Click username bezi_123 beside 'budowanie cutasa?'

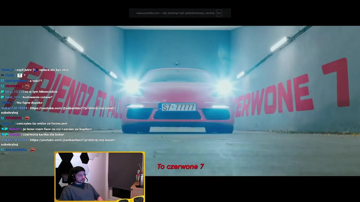coord(13,97)
